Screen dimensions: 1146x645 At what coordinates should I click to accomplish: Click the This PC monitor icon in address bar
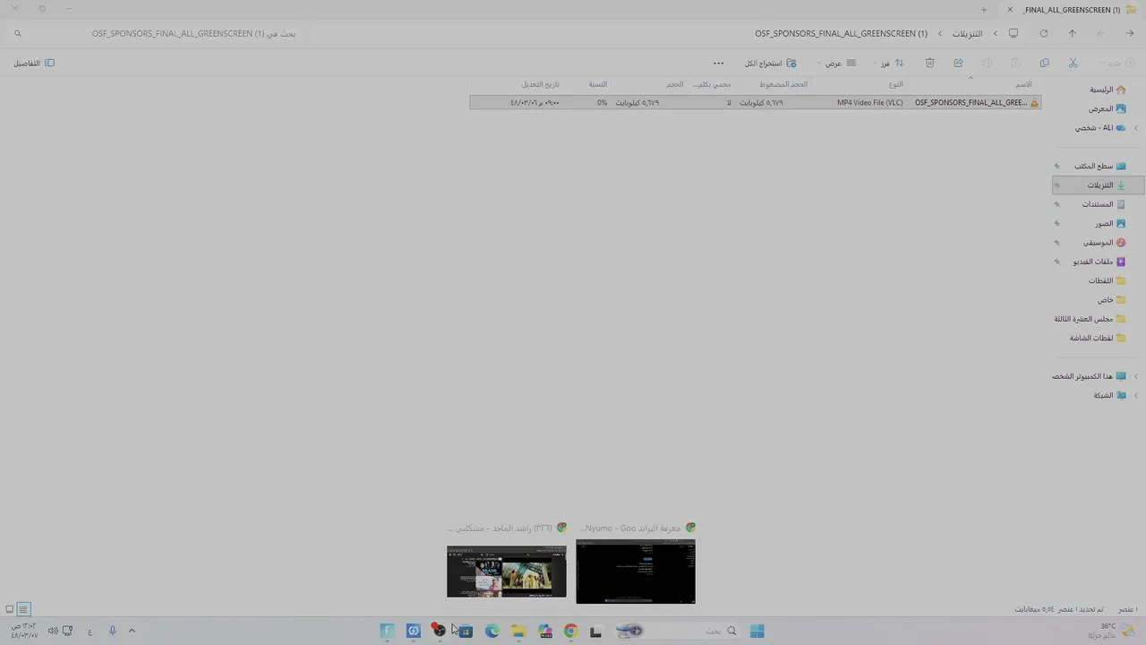pyautogui.click(x=1013, y=33)
